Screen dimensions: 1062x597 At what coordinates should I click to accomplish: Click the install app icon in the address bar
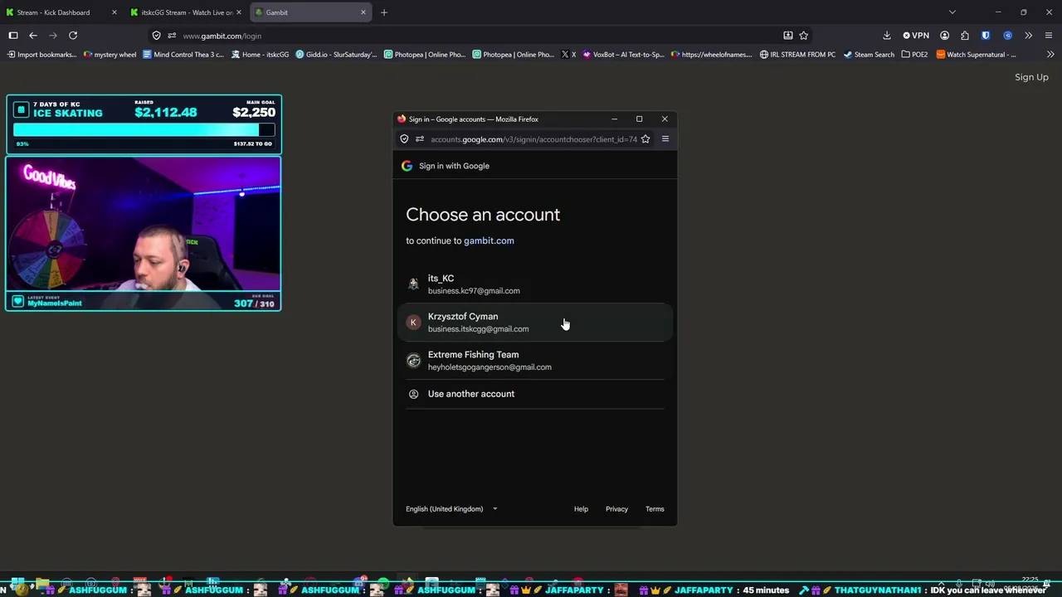tap(787, 36)
